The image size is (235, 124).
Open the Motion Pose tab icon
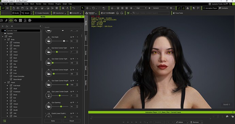click(6, 20)
